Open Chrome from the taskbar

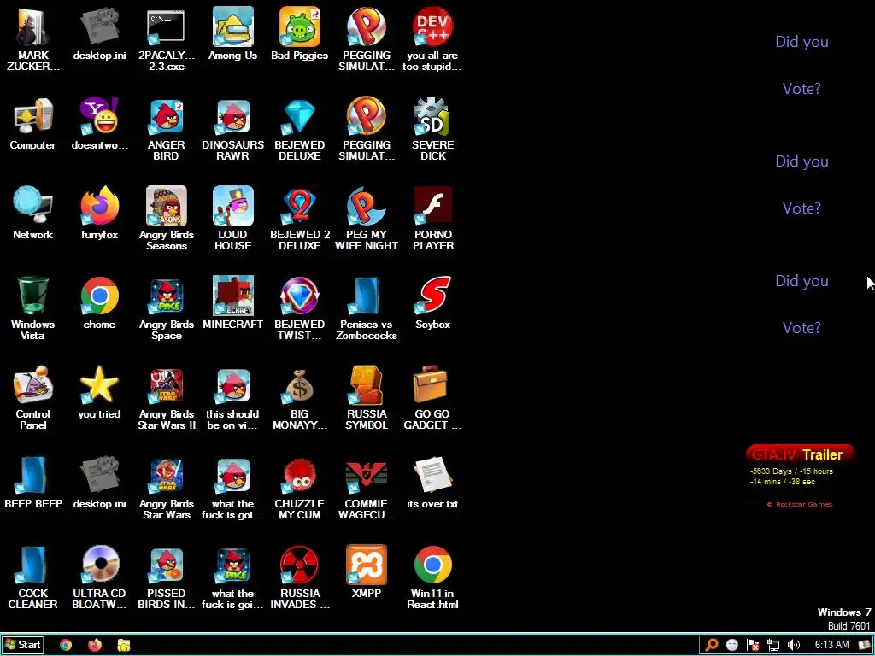coord(66,646)
